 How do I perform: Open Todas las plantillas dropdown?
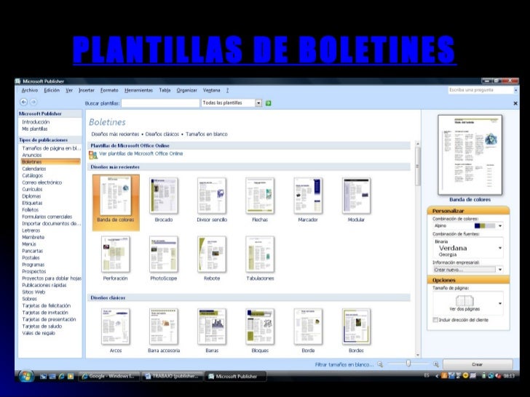258,103
